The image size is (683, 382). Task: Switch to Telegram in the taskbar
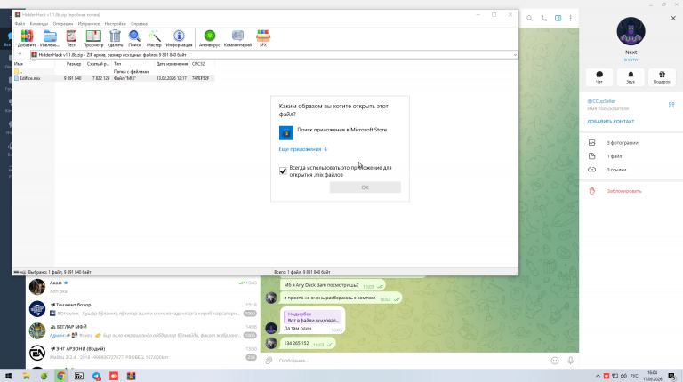coord(96,376)
